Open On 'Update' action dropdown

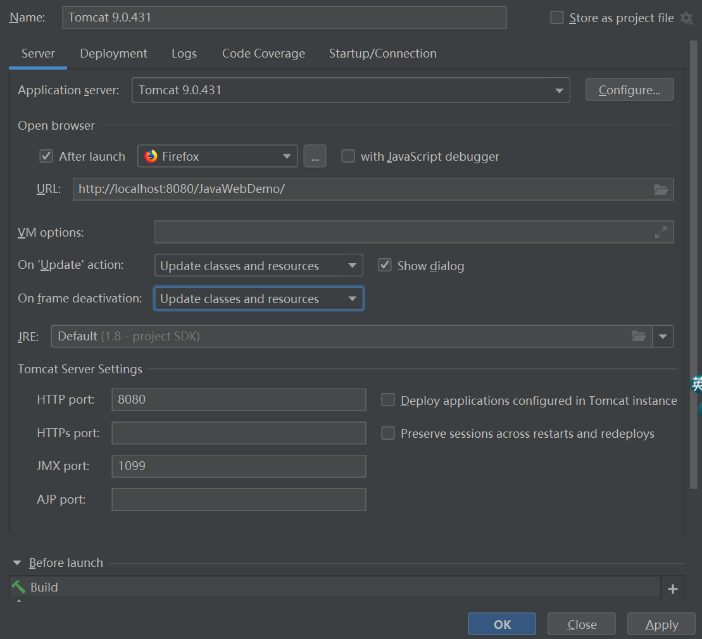coord(258,265)
